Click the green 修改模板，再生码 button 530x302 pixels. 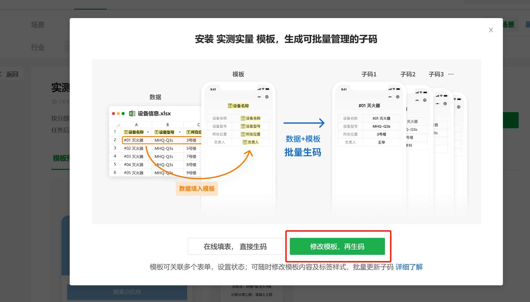[337, 246]
